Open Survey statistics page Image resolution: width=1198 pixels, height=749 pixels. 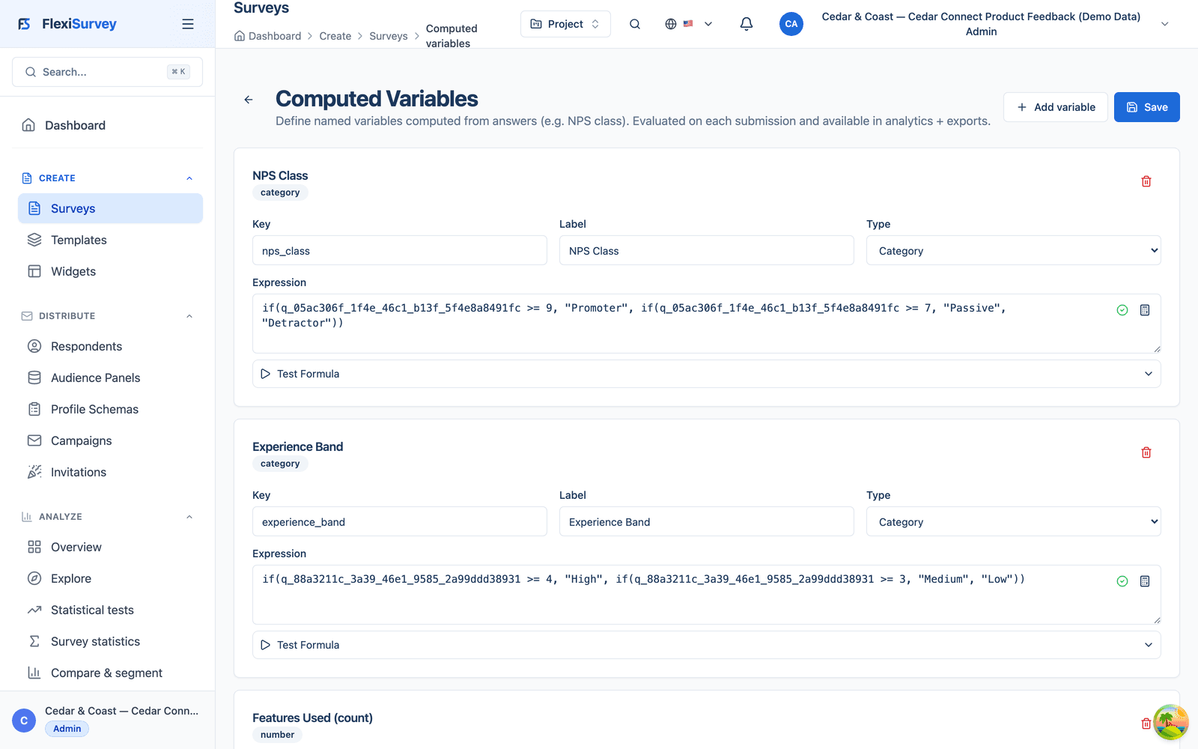(x=110, y=641)
